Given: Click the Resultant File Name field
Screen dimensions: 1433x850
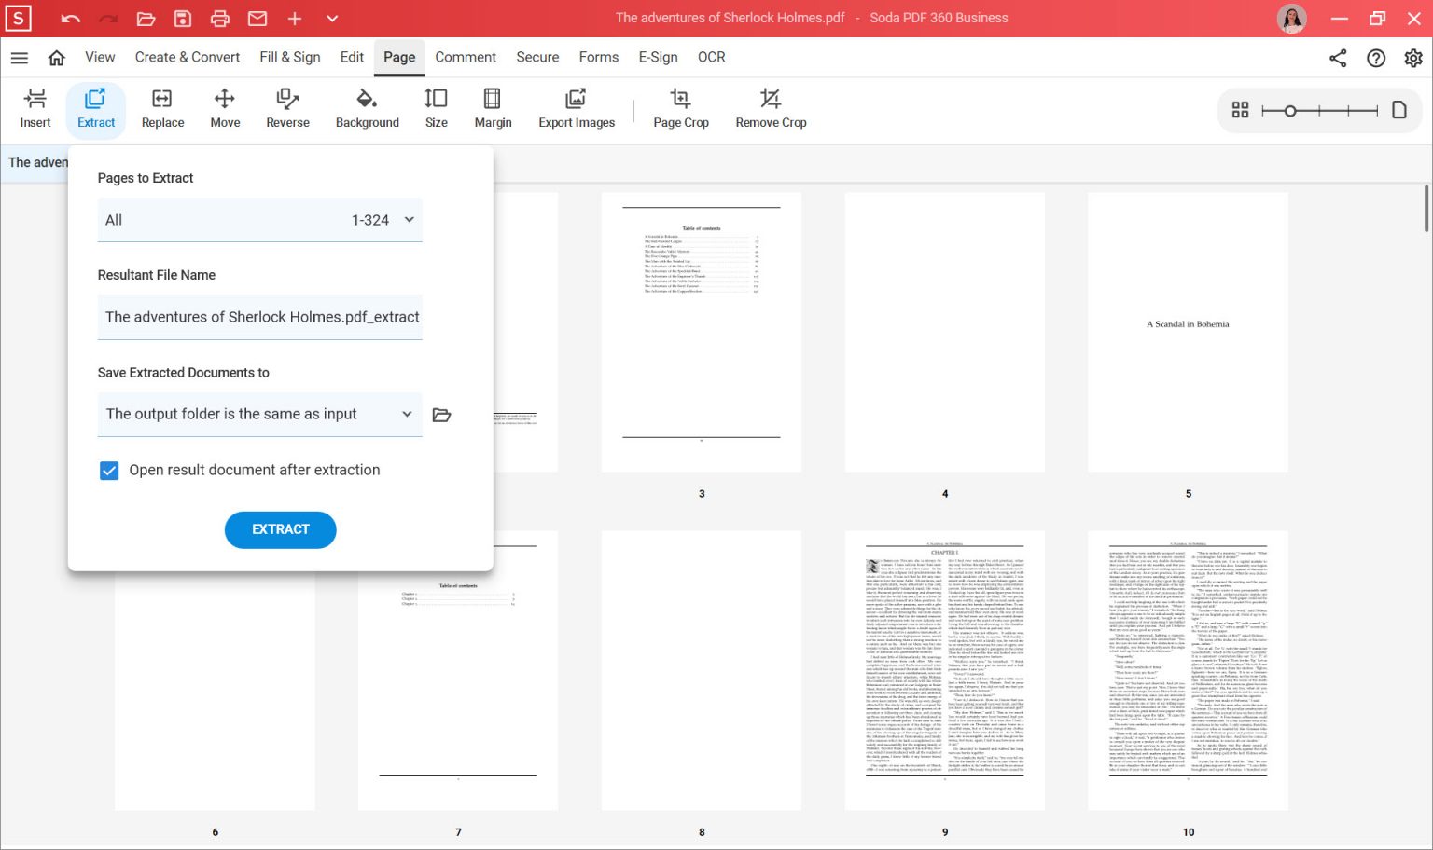Looking at the screenshot, I should pos(260,317).
